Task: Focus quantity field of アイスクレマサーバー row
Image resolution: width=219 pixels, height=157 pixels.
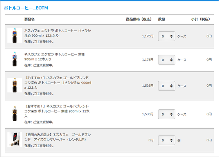Action: 167,140
